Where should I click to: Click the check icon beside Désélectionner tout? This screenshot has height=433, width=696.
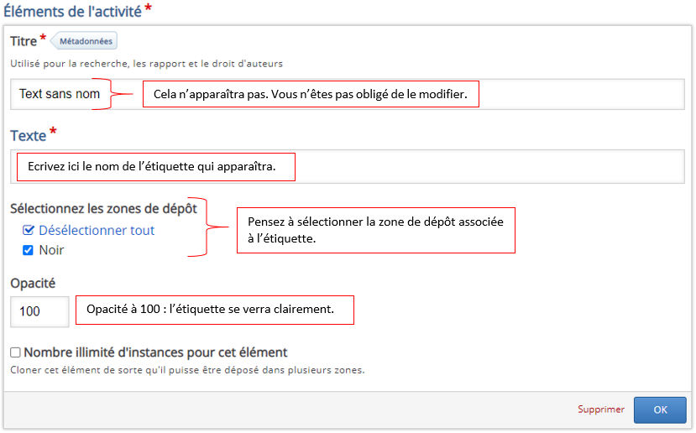(x=29, y=230)
